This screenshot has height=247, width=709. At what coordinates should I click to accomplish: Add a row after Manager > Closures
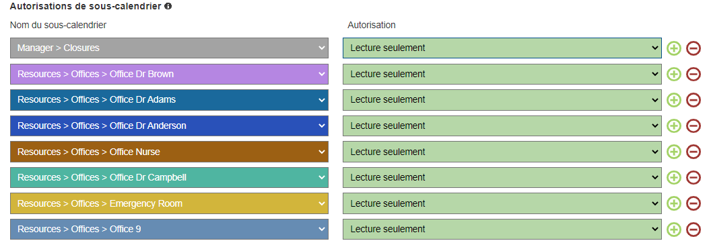click(x=674, y=48)
